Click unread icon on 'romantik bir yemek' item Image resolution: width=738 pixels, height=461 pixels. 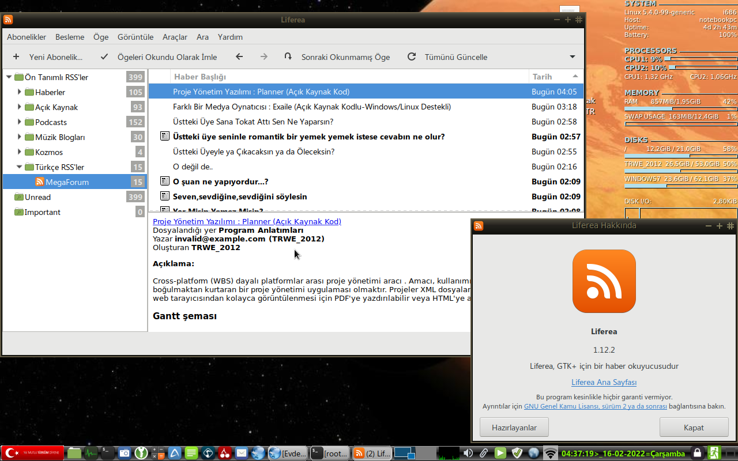164,137
